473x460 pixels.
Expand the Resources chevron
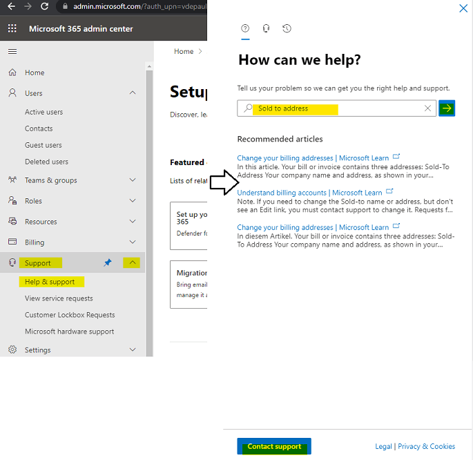(133, 222)
